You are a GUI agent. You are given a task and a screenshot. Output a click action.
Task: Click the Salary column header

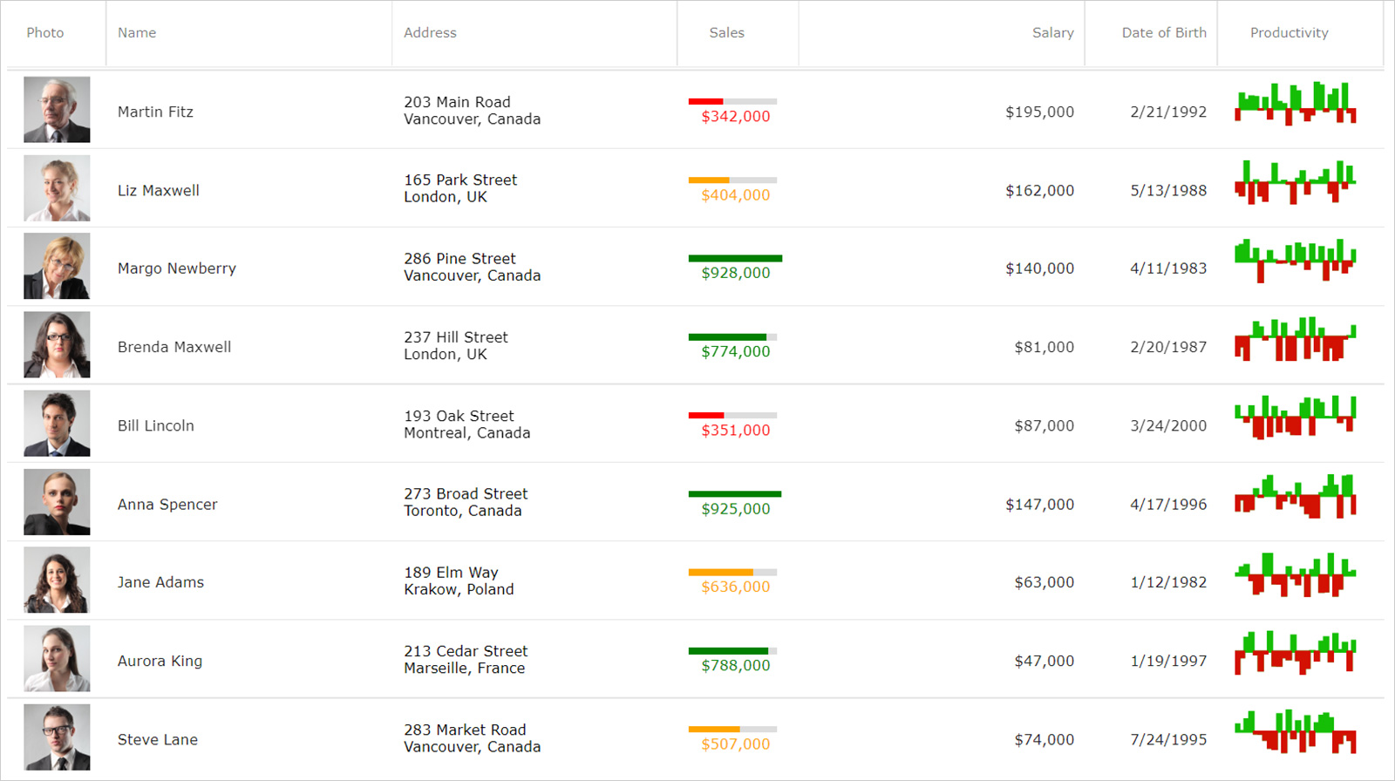click(x=1052, y=33)
